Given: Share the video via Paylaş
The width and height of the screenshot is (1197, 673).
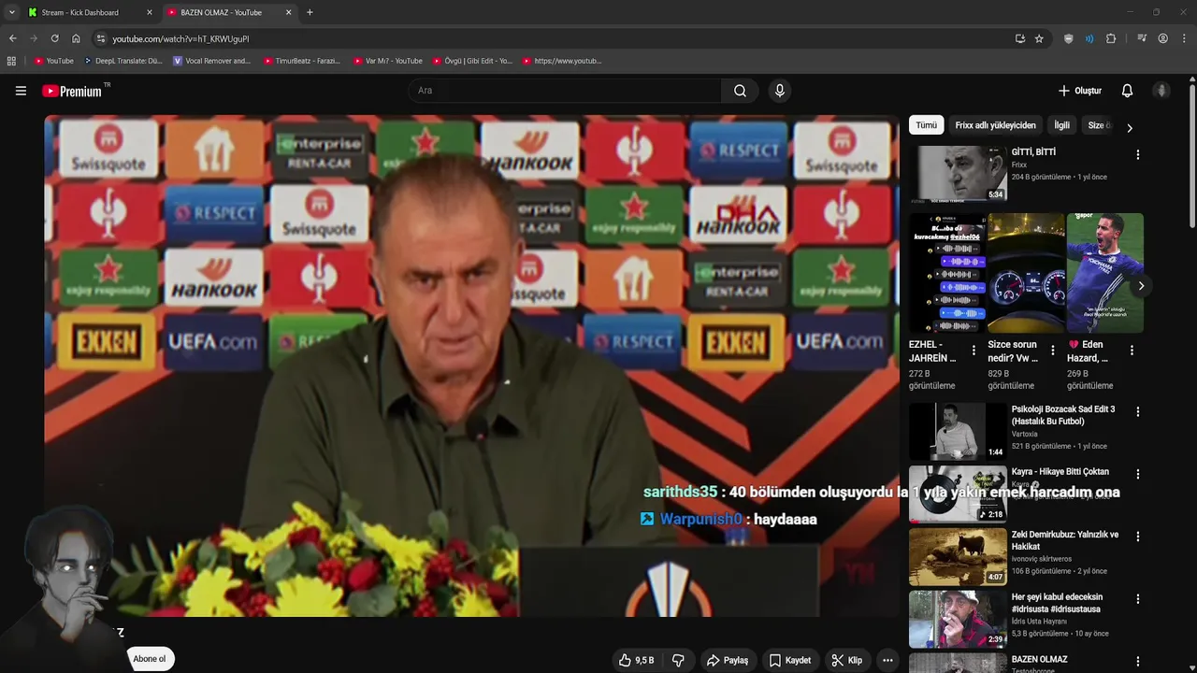Looking at the screenshot, I should (x=728, y=660).
